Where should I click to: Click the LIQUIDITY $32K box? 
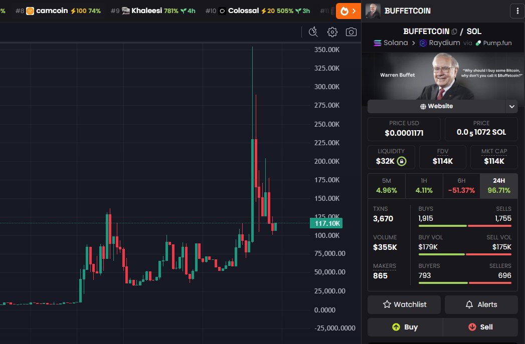coord(391,157)
